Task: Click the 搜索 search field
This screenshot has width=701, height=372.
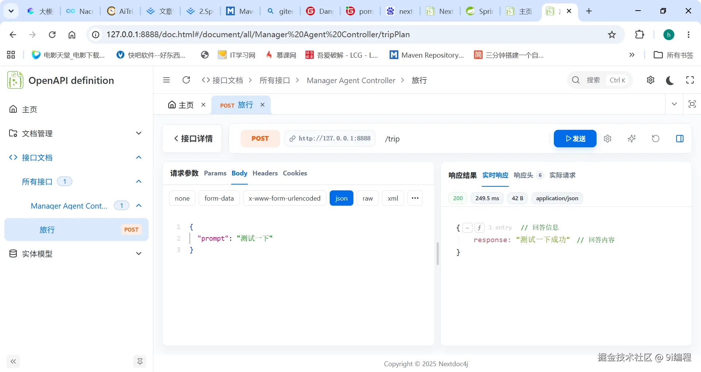Action: [600, 80]
